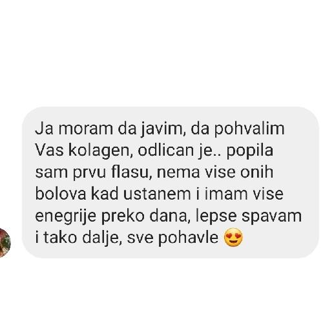Select the word 'ustanem' in the message
Image resolution: width=323 pixels, height=323 pixels.
(x=157, y=194)
